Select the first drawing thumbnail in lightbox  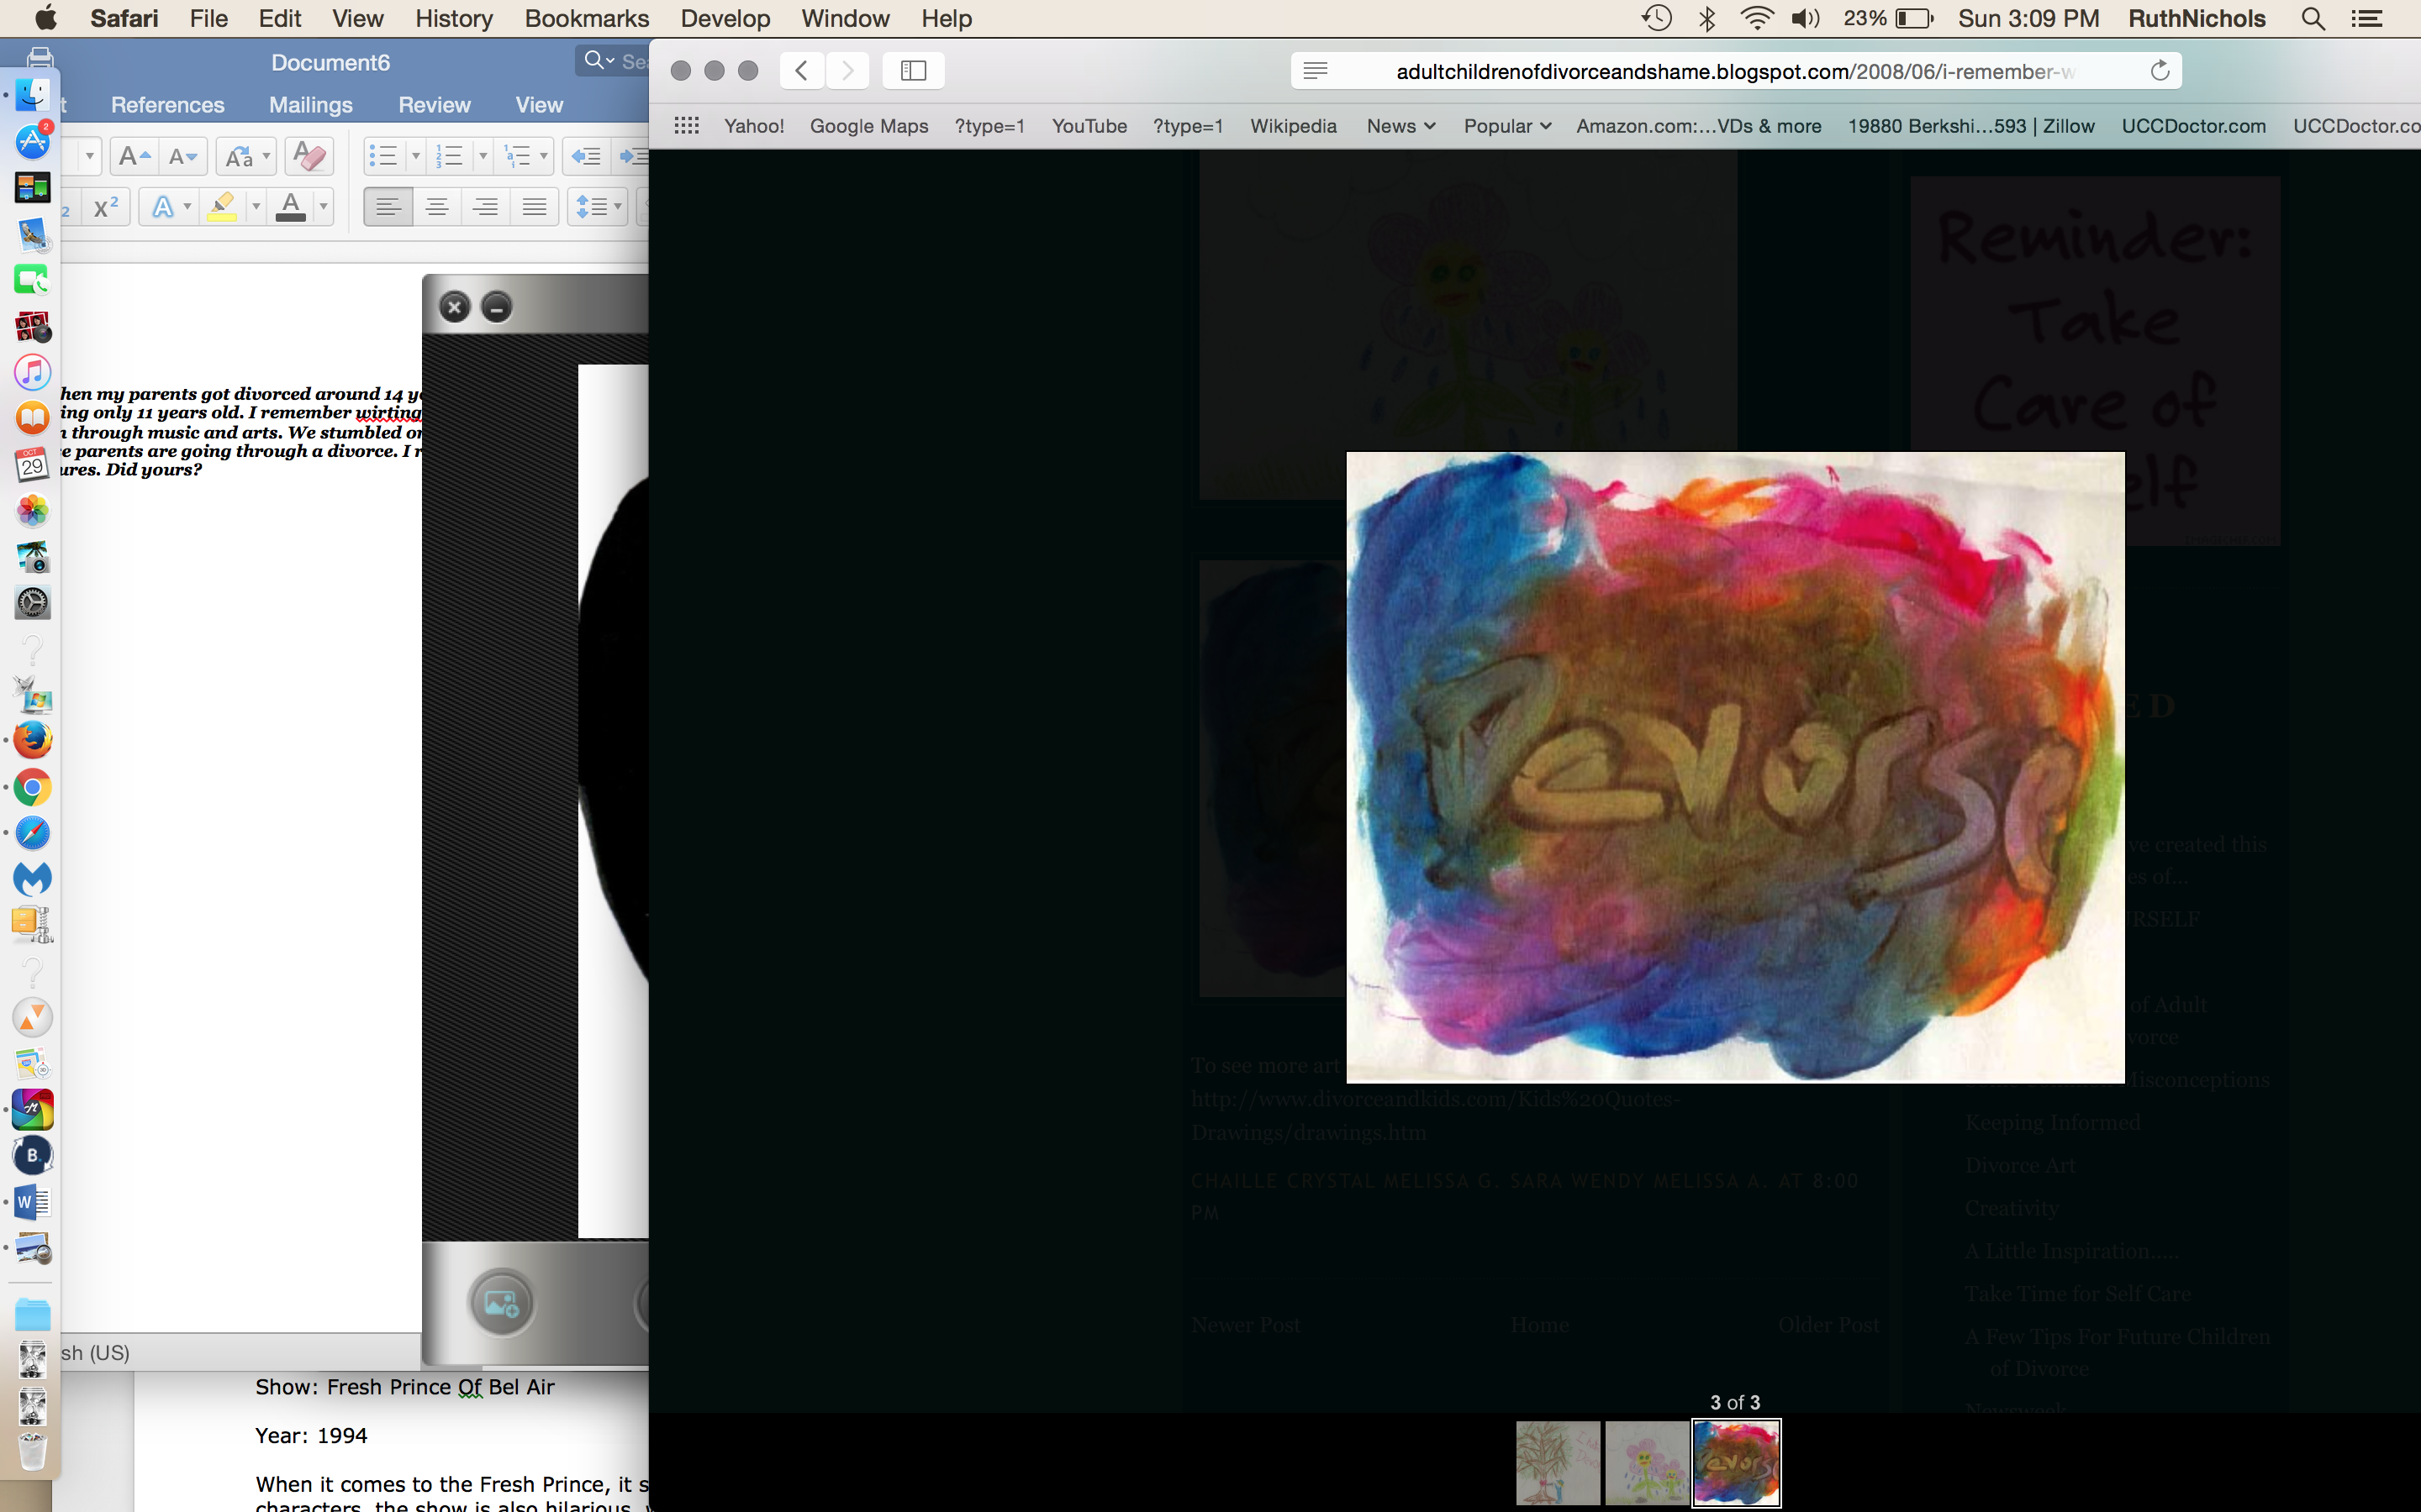pos(1557,1462)
